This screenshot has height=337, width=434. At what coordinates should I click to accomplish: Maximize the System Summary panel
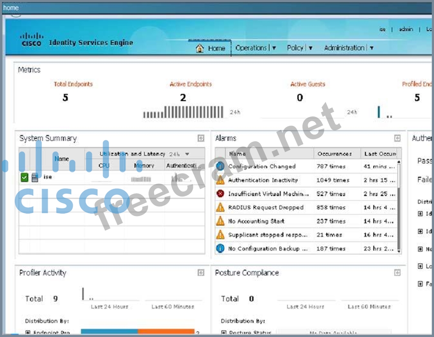coord(201,138)
